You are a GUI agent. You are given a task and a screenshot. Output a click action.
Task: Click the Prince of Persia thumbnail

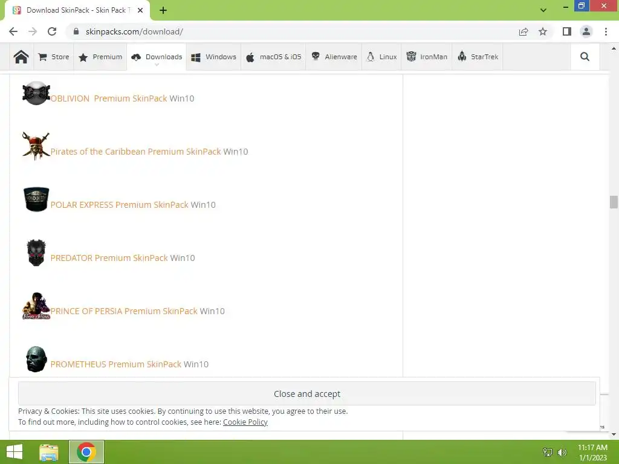click(x=36, y=306)
